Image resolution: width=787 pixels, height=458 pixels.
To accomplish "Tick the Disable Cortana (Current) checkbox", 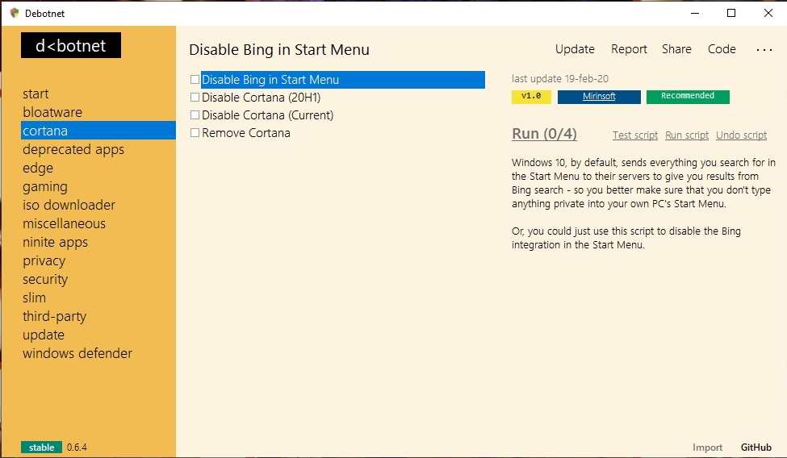I will (195, 115).
